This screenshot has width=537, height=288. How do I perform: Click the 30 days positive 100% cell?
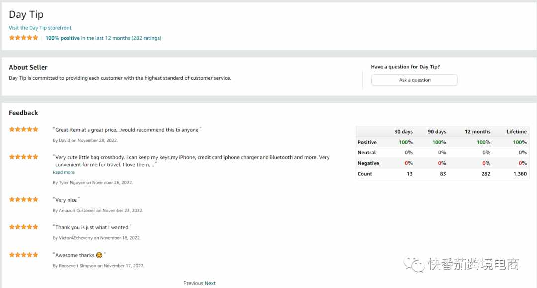[x=406, y=142]
